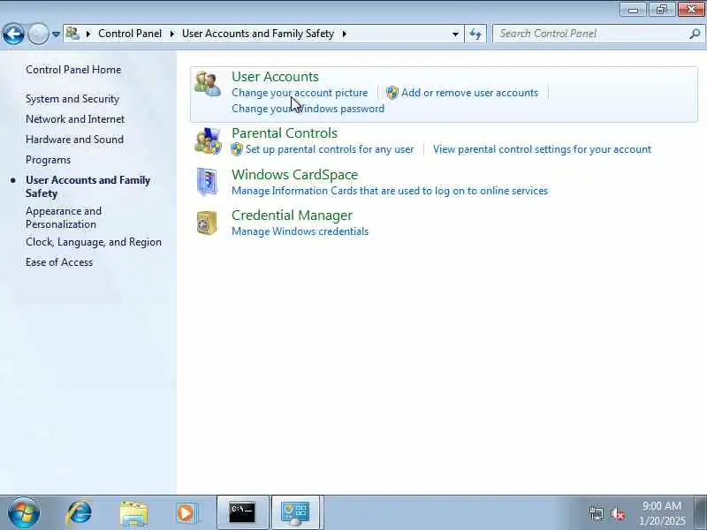Viewport: 707px width, 530px height.
Task: Click the Control Panel breadcrumb
Action: coord(130,34)
